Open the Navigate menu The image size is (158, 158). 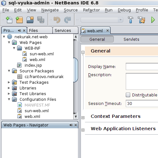[50, 10]
